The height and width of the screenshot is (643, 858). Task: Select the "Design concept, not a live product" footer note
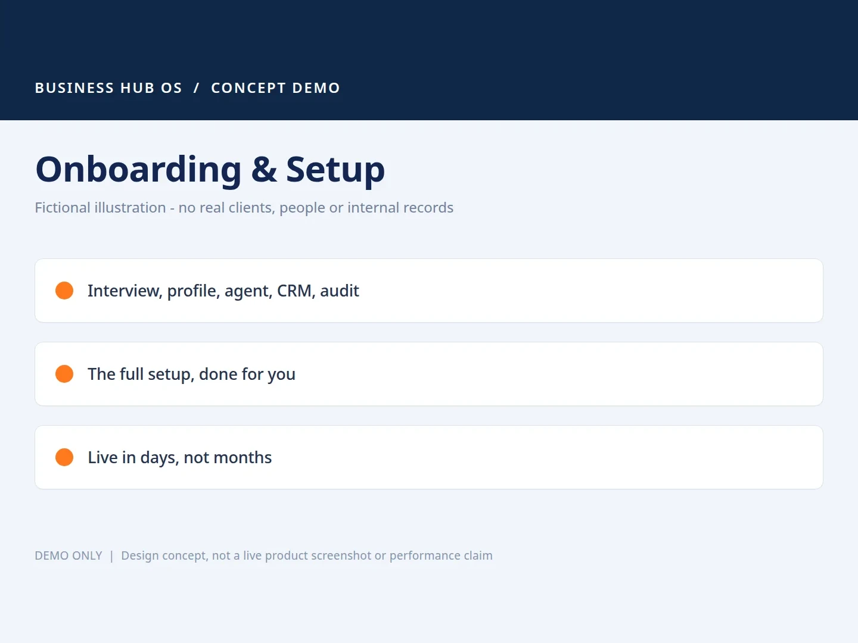tap(307, 555)
